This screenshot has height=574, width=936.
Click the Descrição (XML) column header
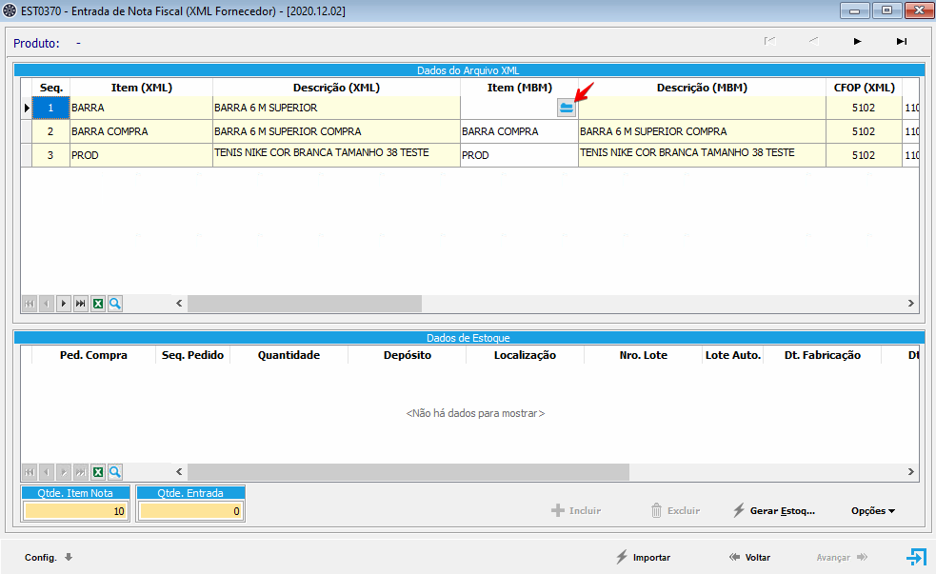337,88
